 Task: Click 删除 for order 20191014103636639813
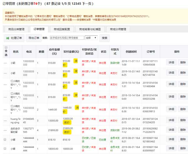[183, 109]
